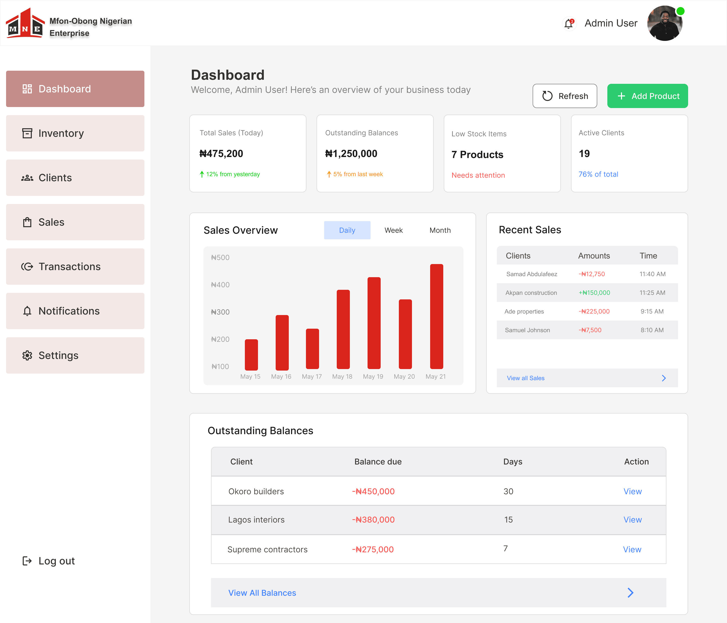Click the Clients people icon
Image resolution: width=727 pixels, height=623 pixels.
(27, 178)
